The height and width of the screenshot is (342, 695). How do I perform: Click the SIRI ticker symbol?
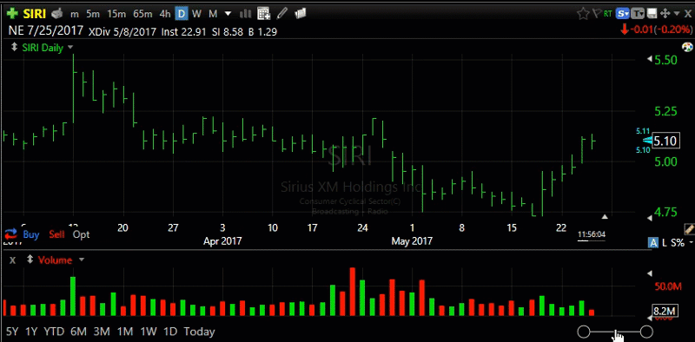34,14
